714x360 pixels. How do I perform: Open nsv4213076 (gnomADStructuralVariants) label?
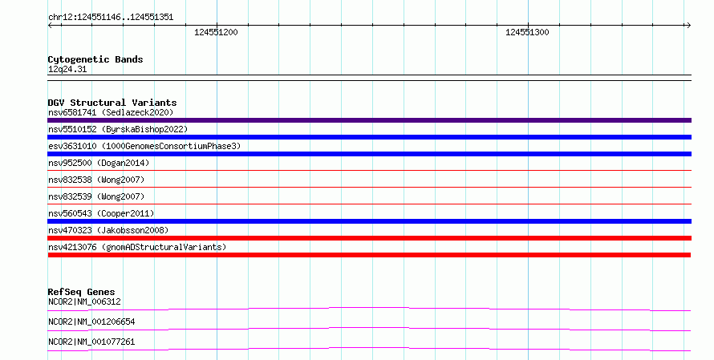coord(137,247)
